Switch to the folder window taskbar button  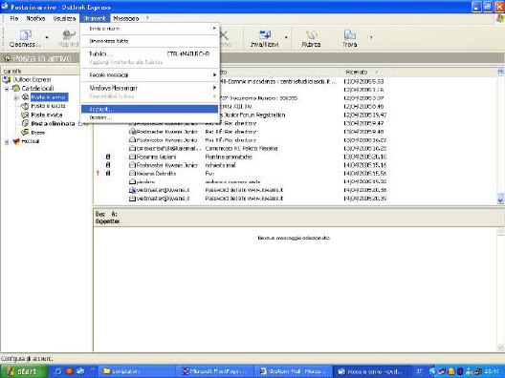click(x=137, y=371)
